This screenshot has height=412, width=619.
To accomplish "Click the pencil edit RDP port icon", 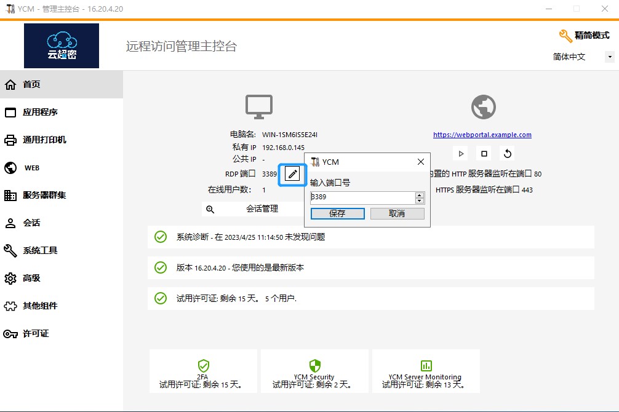I will click(292, 174).
